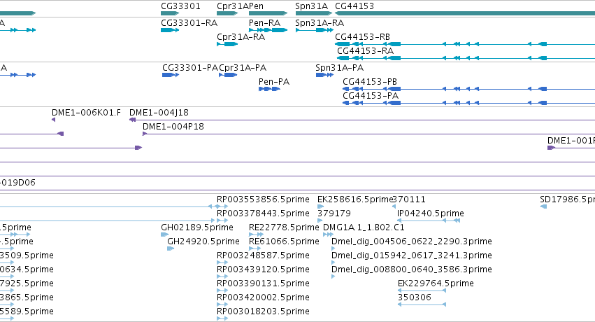The image size is (595, 322).
Task: Click the Pen gene name
Action: pyautogui.click(x=256, y=6)
